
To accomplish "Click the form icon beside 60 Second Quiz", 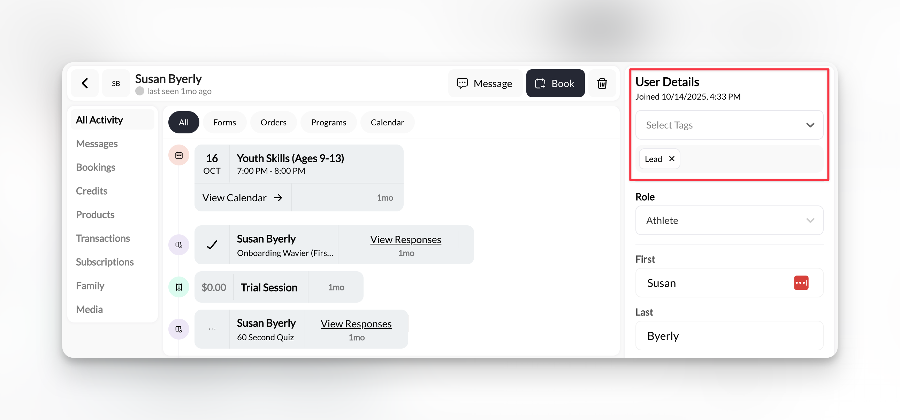I will (x=179, y=329).
